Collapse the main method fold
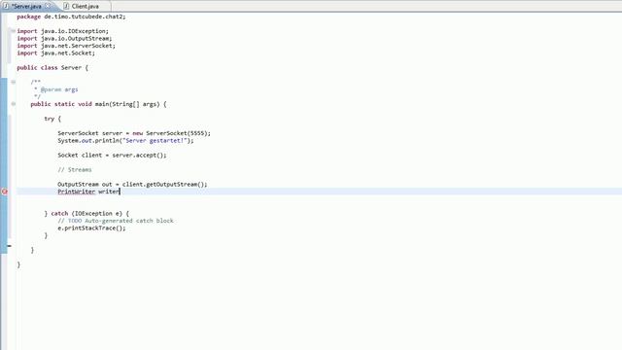 (13, 104)
